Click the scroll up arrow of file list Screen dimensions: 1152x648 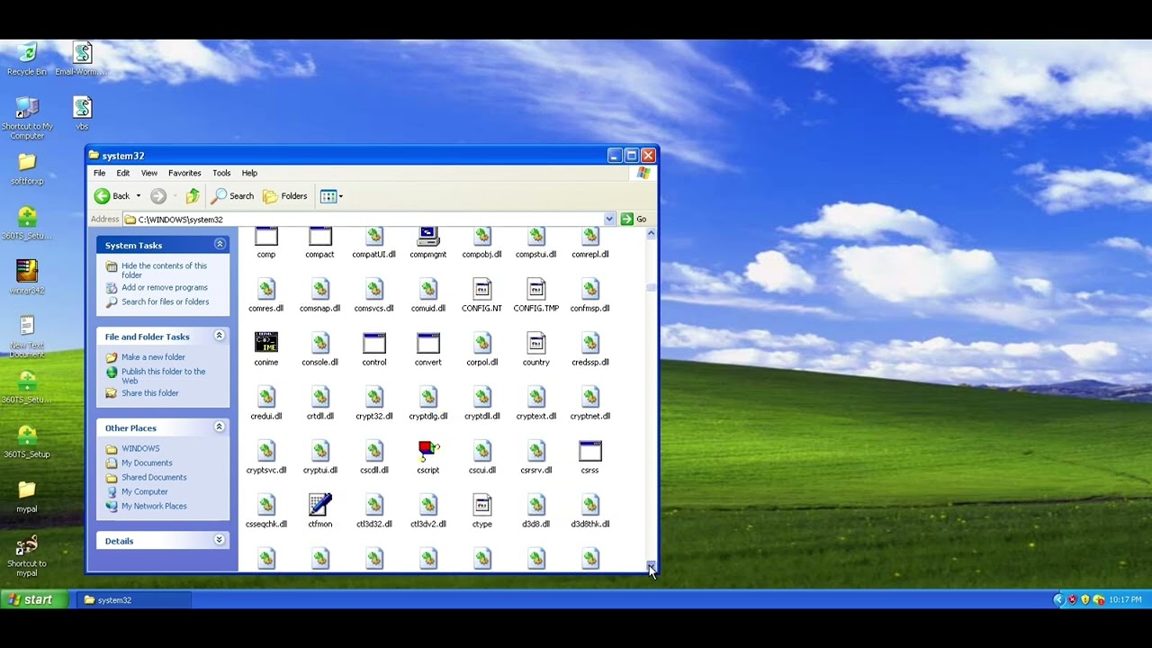click(x=651, y=234)
